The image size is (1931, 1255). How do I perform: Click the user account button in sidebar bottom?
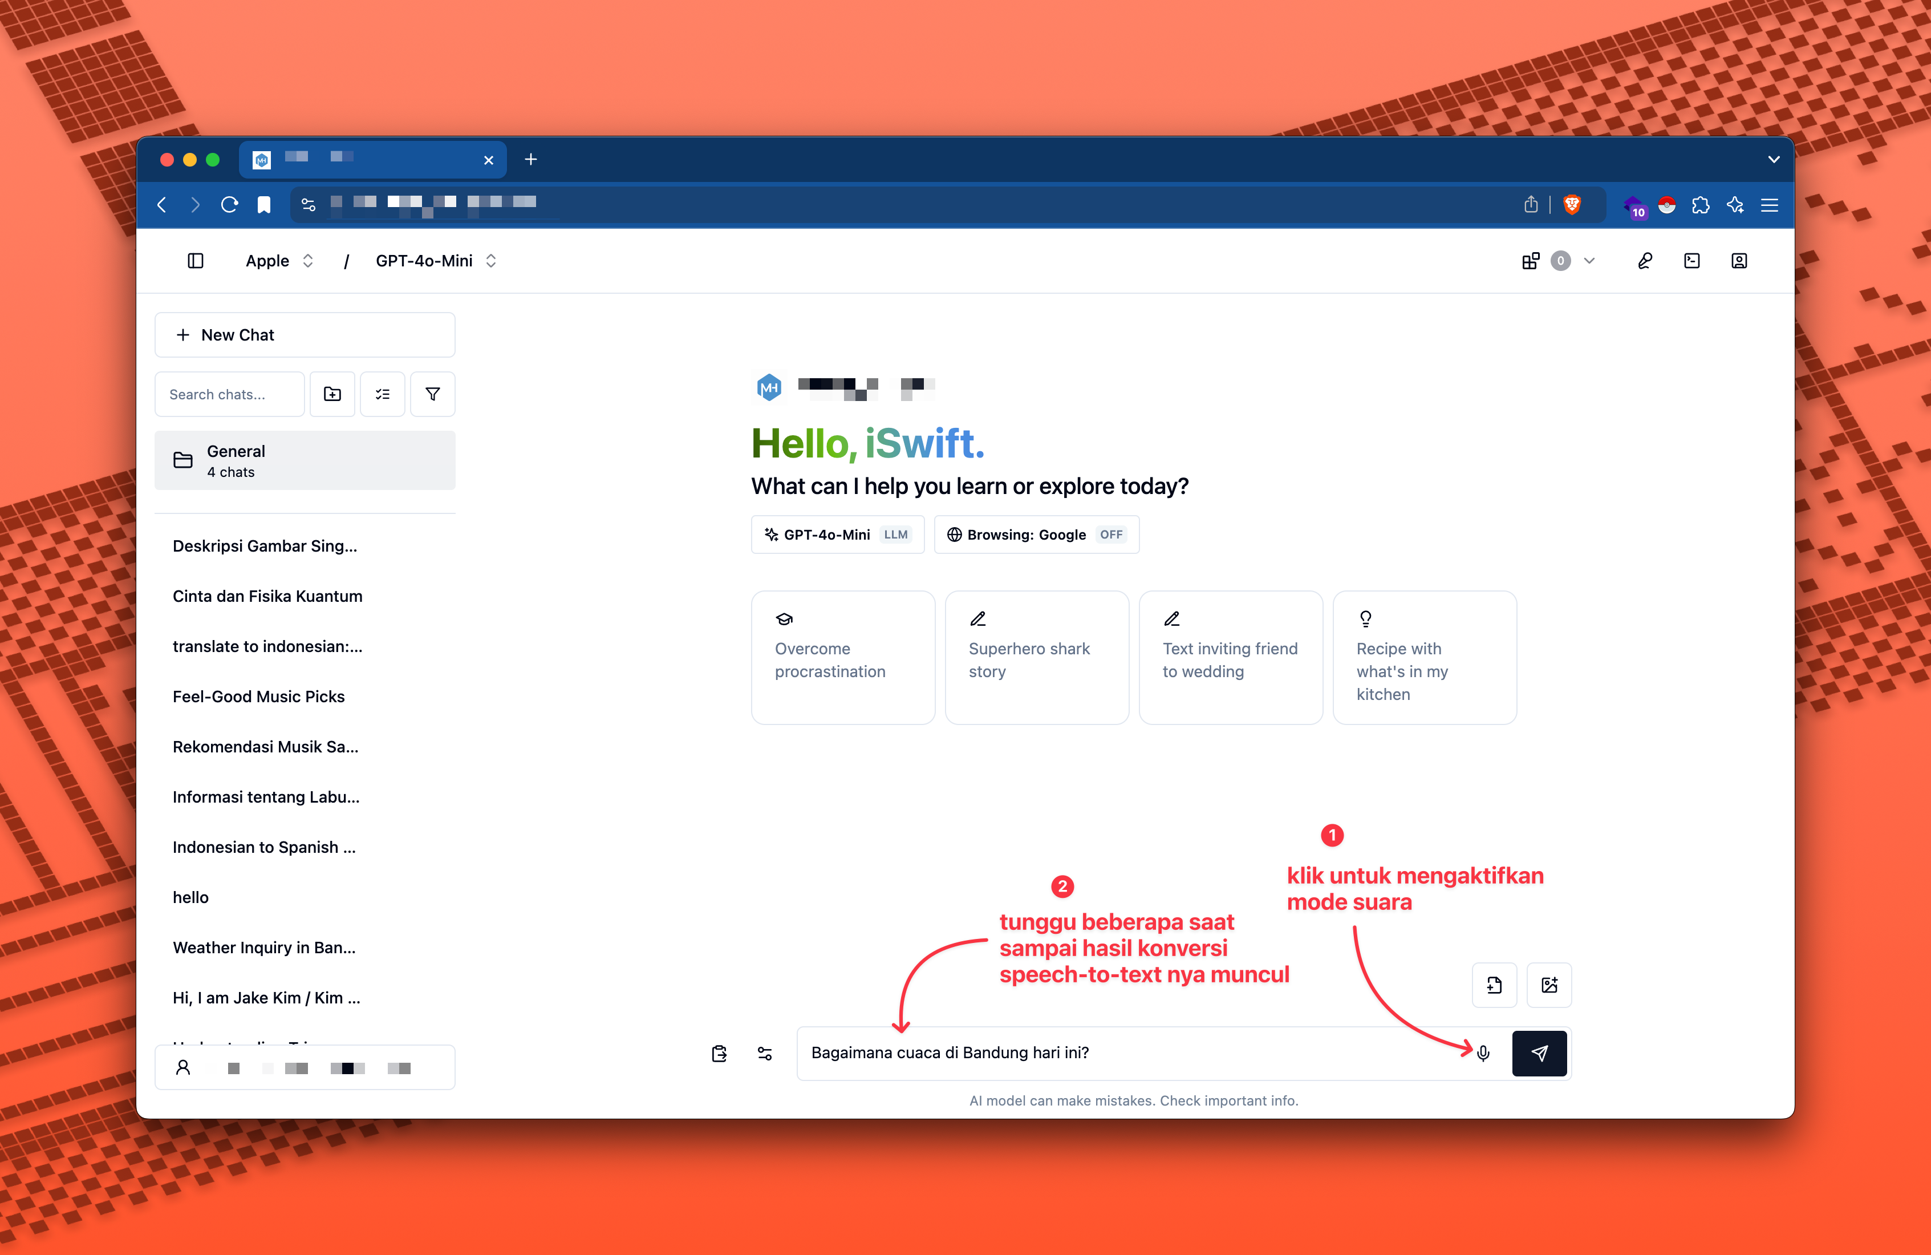[305, 1067]
